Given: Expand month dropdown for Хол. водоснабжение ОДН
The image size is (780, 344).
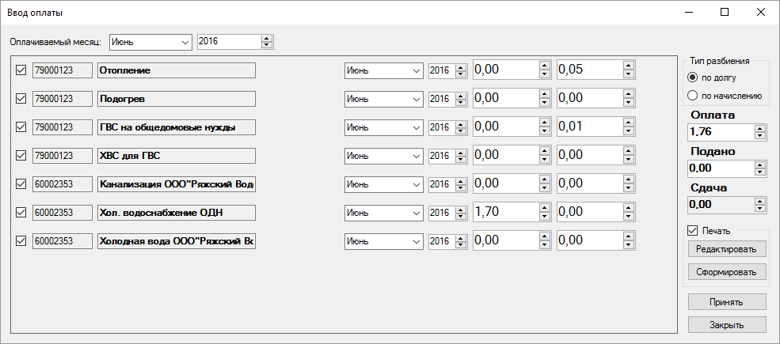Looking at the screenshot, I should (417, 213).
